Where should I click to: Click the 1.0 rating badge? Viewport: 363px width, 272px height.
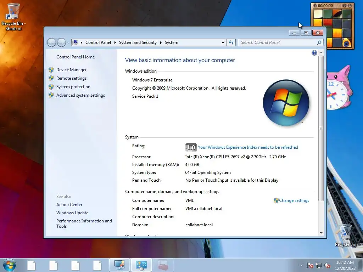tap(191, 147)
